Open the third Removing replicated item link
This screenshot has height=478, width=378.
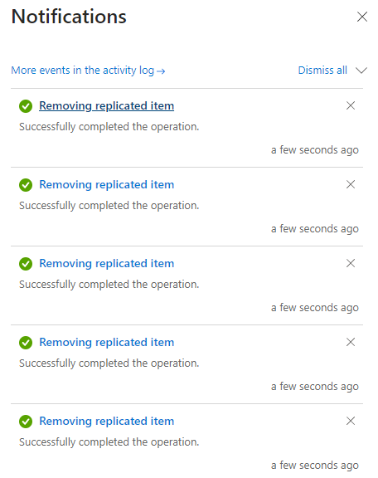click(x=107, y=263)
